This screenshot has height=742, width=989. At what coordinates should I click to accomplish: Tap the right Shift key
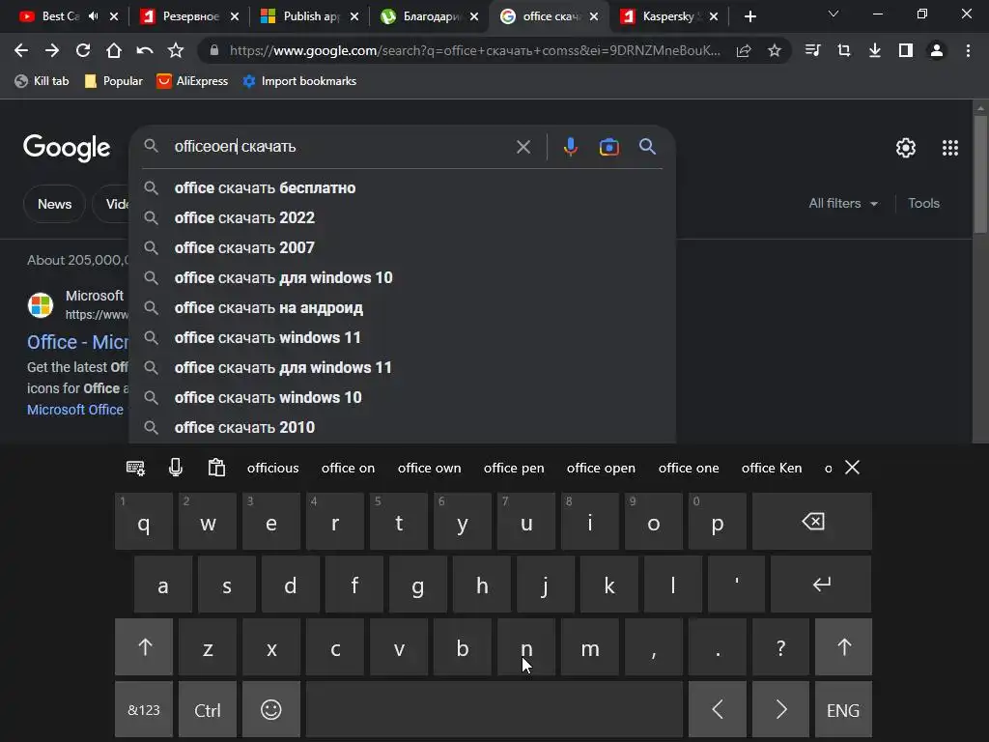pos(843,646)
